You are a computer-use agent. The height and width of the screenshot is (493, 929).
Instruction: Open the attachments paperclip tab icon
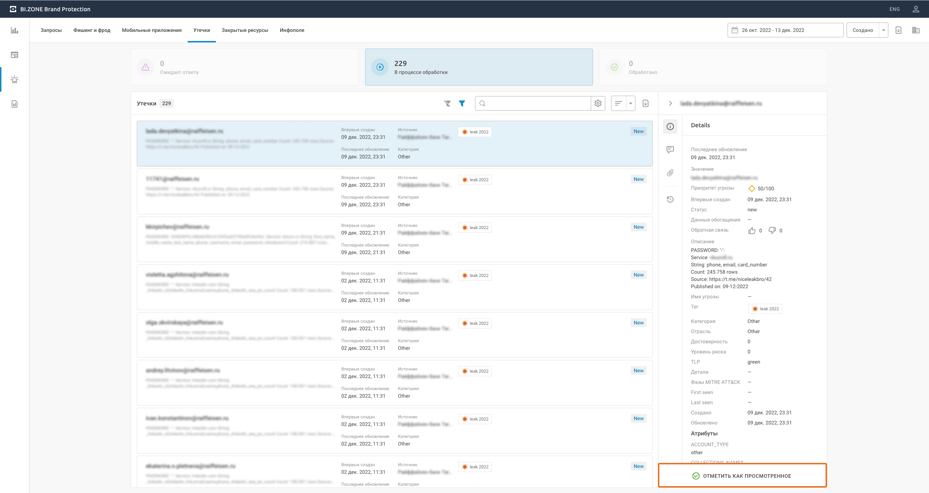(x=670, y=173)
